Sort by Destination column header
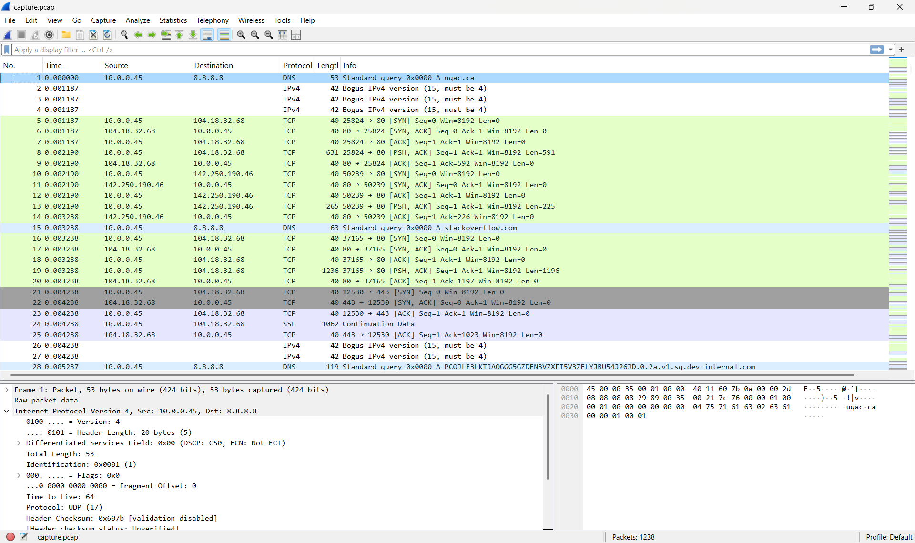 coord(236,65)
